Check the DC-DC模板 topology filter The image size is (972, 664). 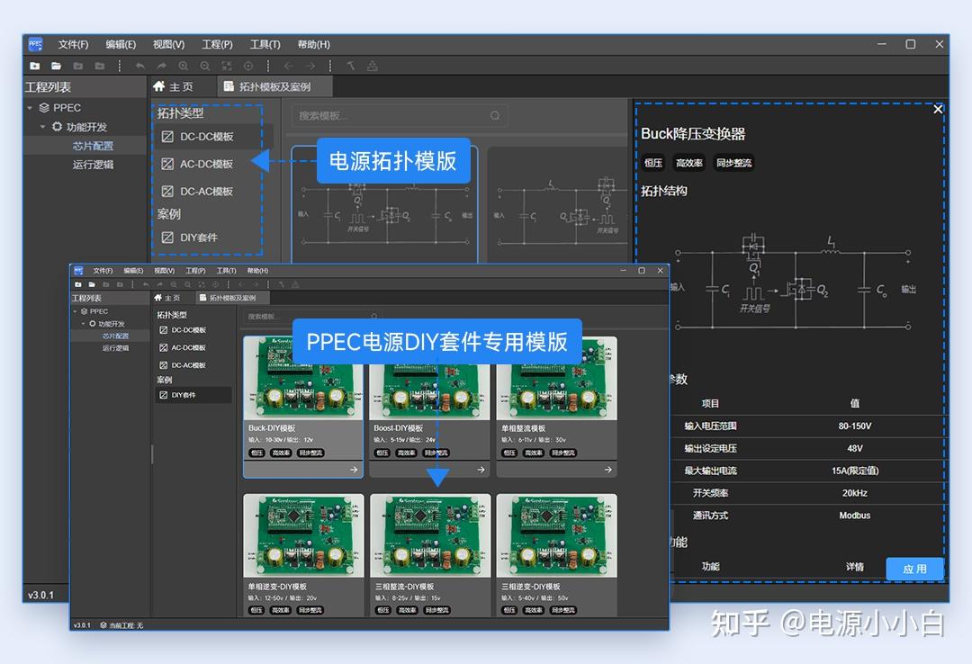(167, 137)
